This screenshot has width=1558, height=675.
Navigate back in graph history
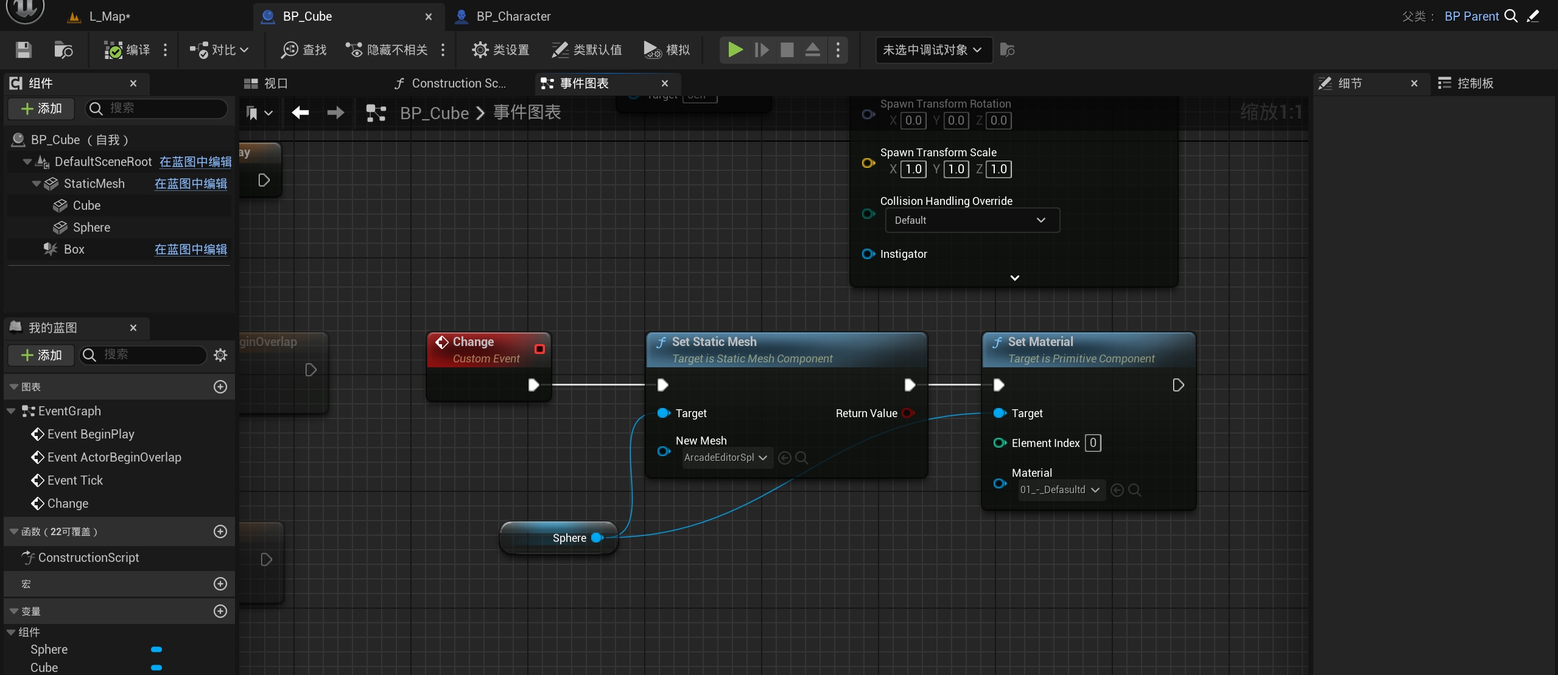(x=300, y=112)
